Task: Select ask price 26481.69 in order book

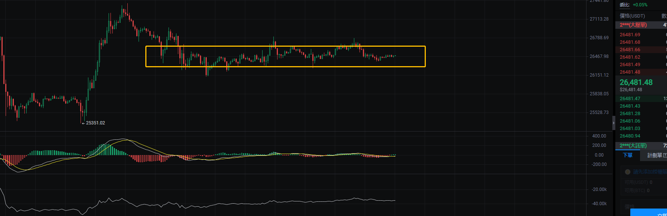Action: click(x=630, y=35)
